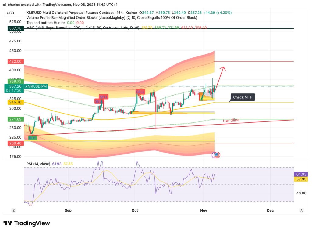Screen dimensions: 312x232
Task: Click the A button at the time axis right
Action: click(301, 210)
